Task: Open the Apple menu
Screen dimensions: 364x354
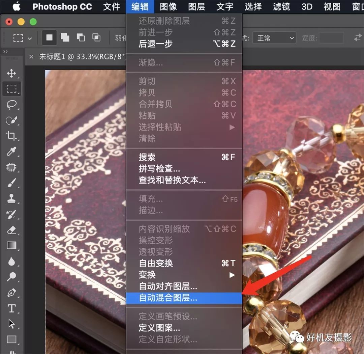Action: click(x=17, y=6)
